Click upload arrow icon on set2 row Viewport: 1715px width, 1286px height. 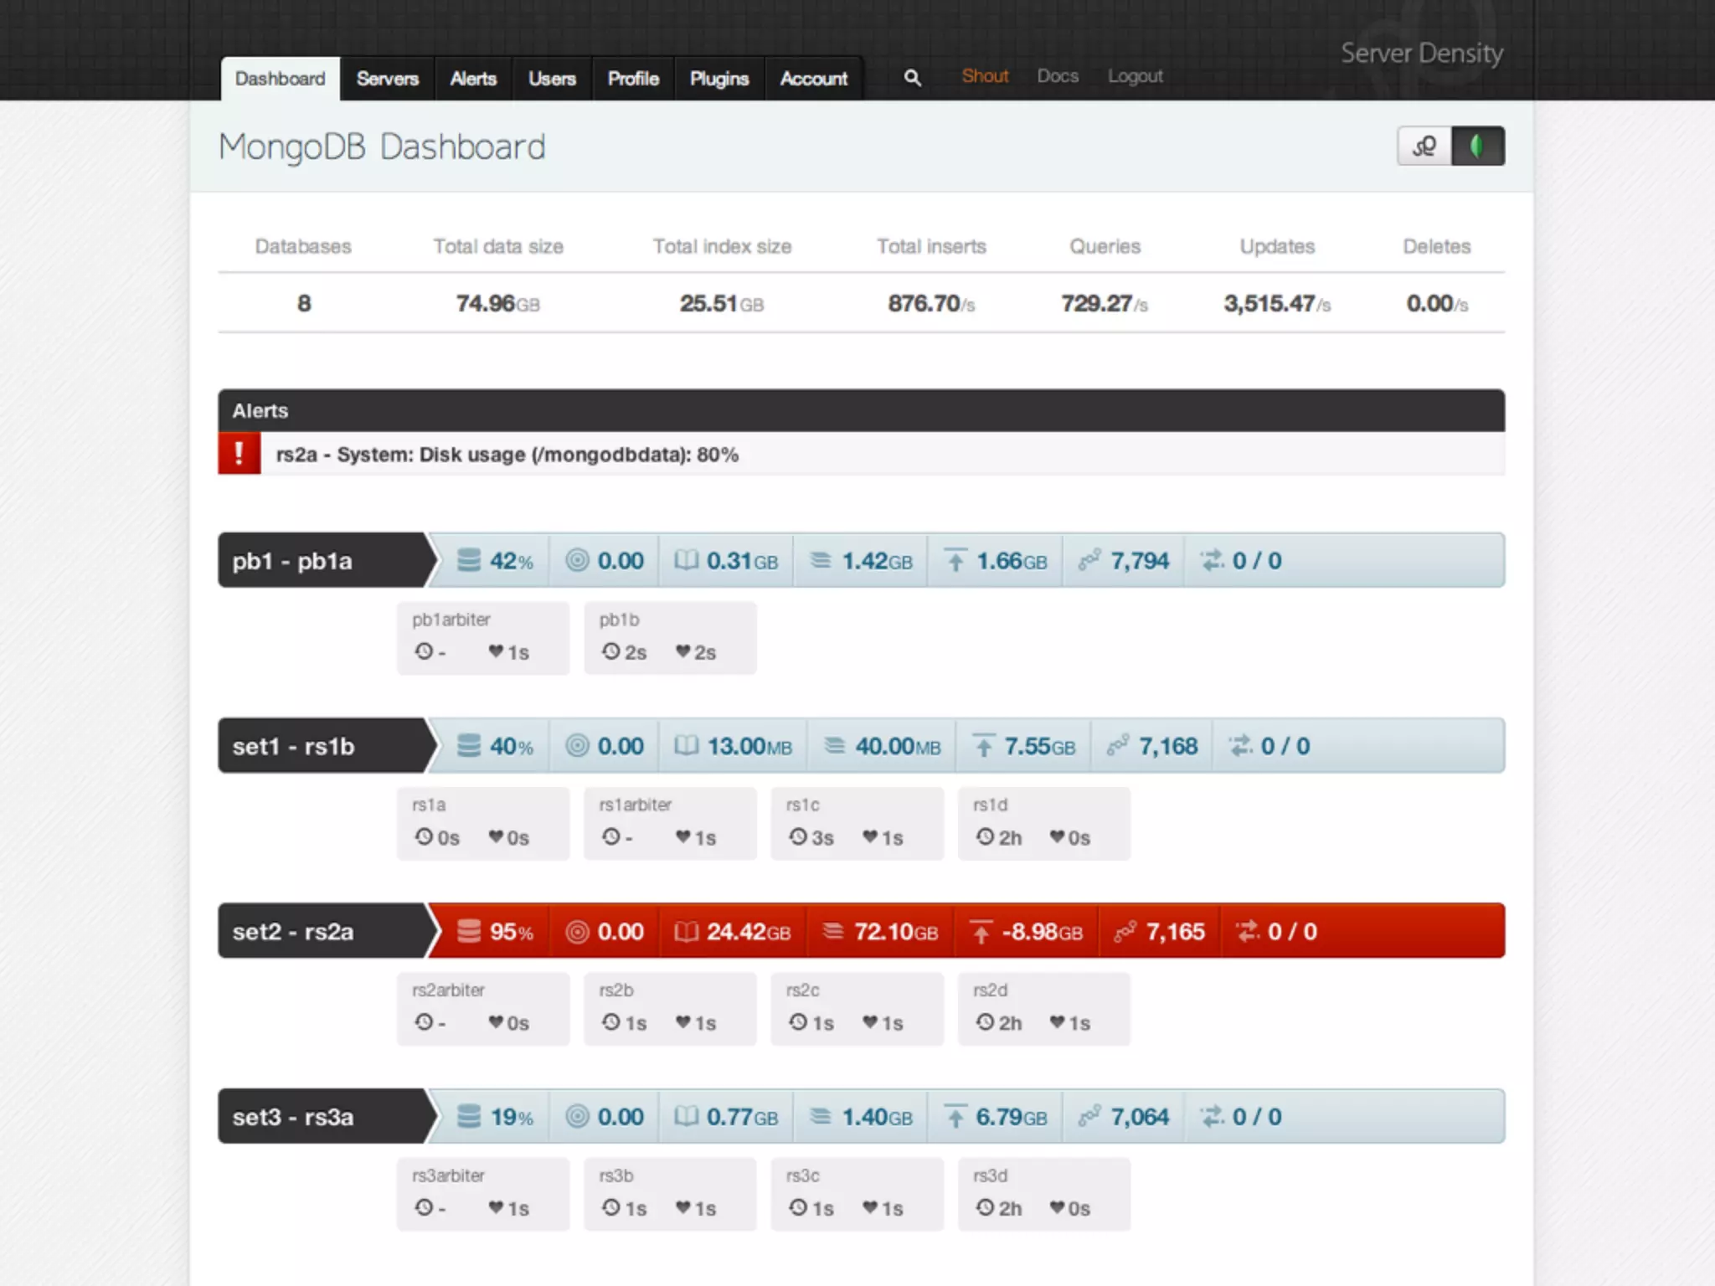click(x=981, y=931)
